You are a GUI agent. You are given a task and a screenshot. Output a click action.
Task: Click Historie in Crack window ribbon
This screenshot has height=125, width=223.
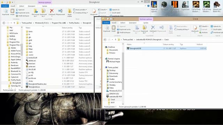(x=203, y=32)
